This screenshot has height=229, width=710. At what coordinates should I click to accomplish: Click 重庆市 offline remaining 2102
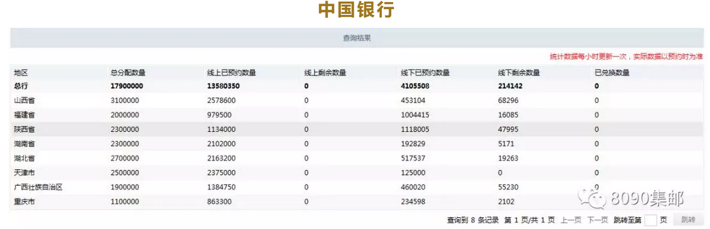coord(506,202)
